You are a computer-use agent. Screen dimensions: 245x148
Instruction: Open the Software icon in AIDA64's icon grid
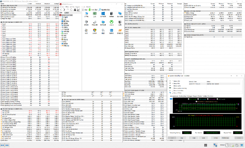click(x=86, y=30)
